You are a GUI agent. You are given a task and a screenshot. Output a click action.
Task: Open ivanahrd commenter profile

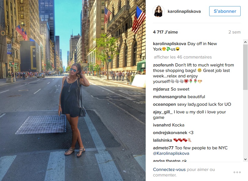point(162,125)
